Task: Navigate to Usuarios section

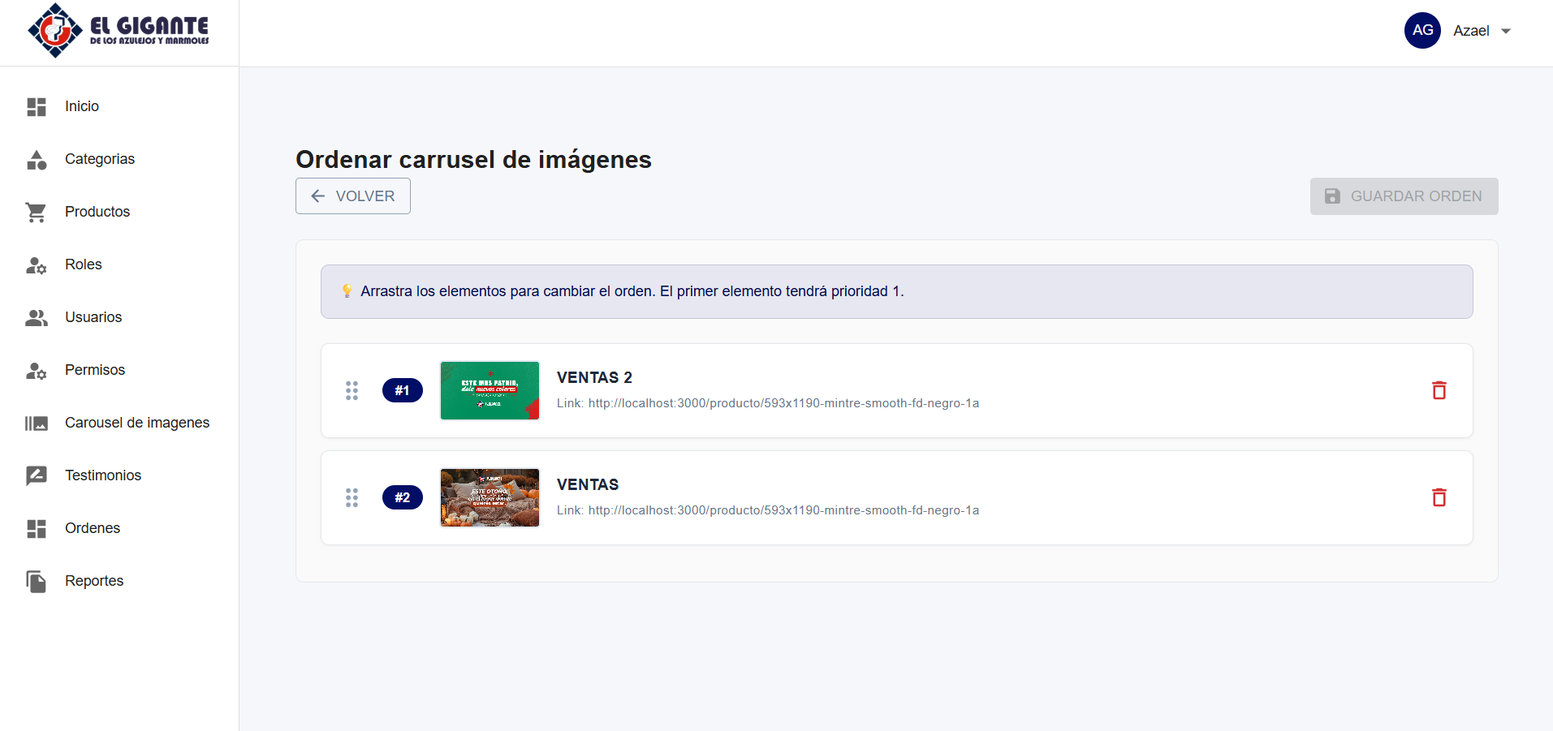Action: pyautogui.click(x=93, y=317)
